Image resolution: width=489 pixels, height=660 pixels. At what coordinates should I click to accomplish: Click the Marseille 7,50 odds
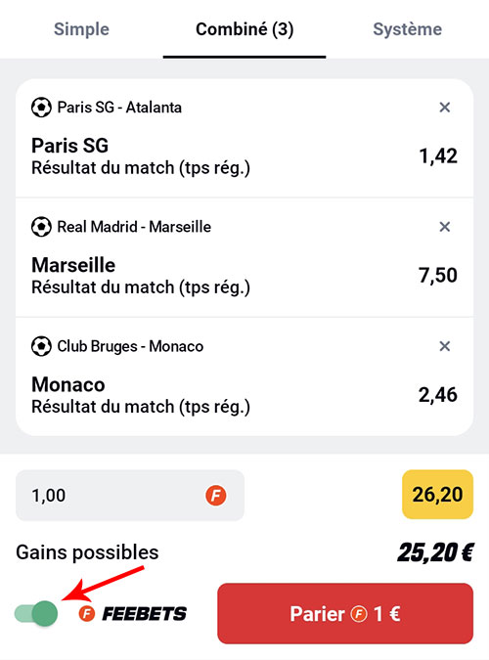pyautogui.click(x=438, y=276)
